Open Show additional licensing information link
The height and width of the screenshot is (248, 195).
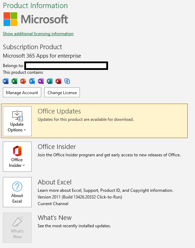38,34
